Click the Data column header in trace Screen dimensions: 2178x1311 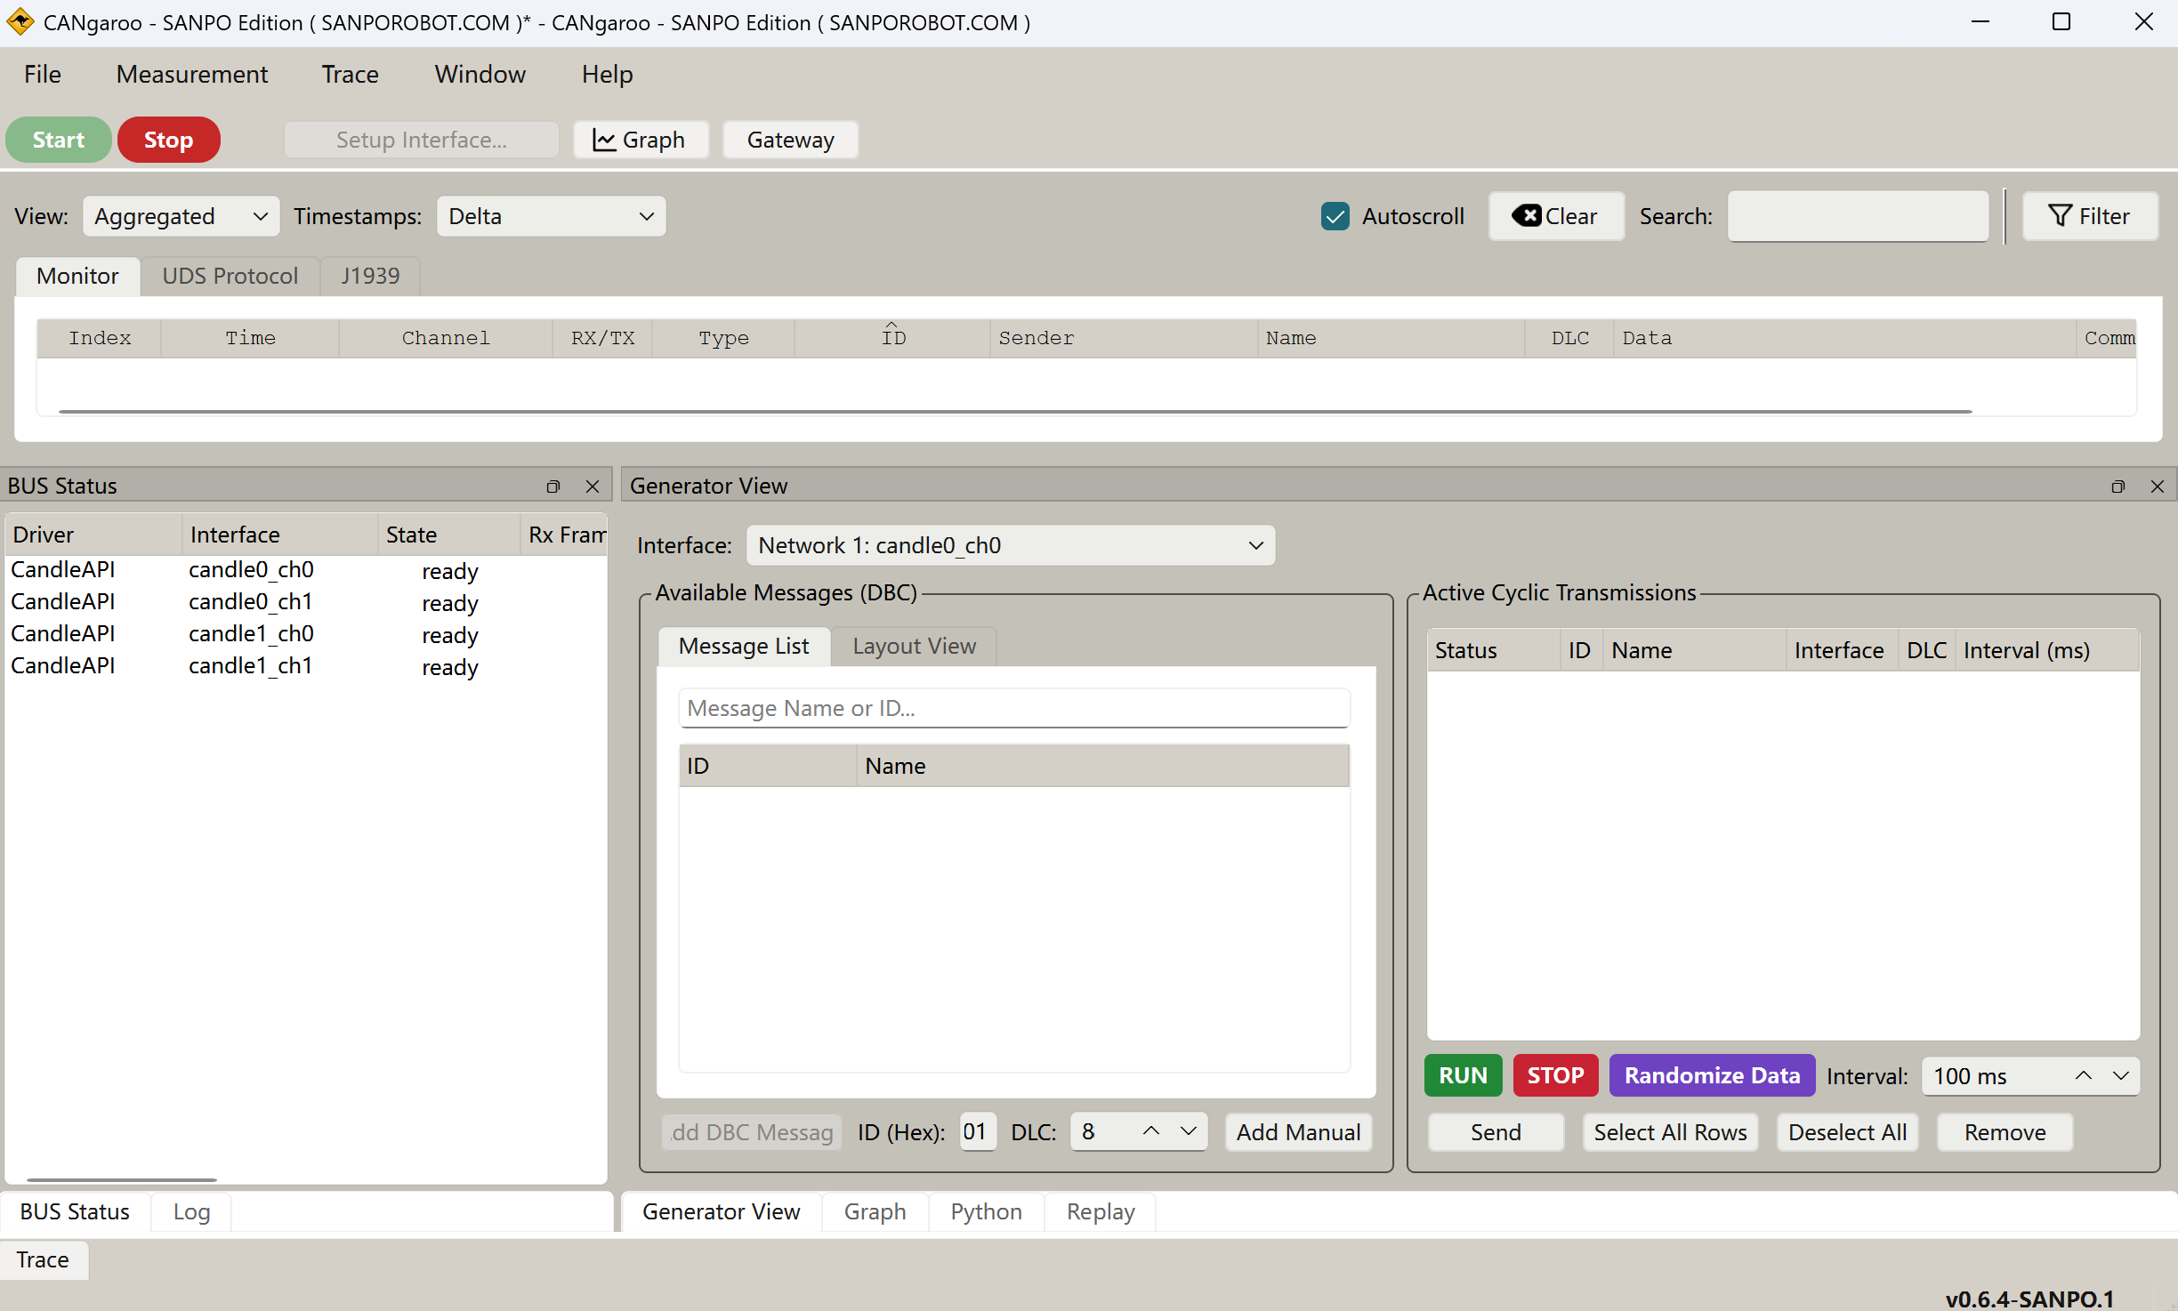tap(1845, 338)
